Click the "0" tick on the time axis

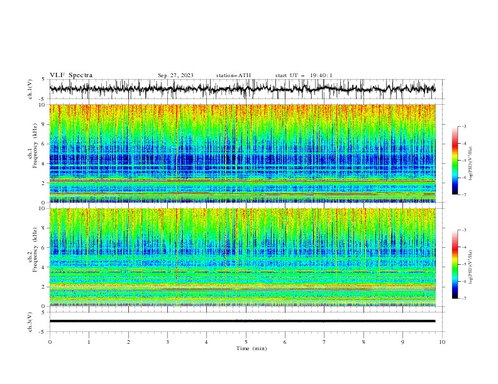(x=50, y=342)
